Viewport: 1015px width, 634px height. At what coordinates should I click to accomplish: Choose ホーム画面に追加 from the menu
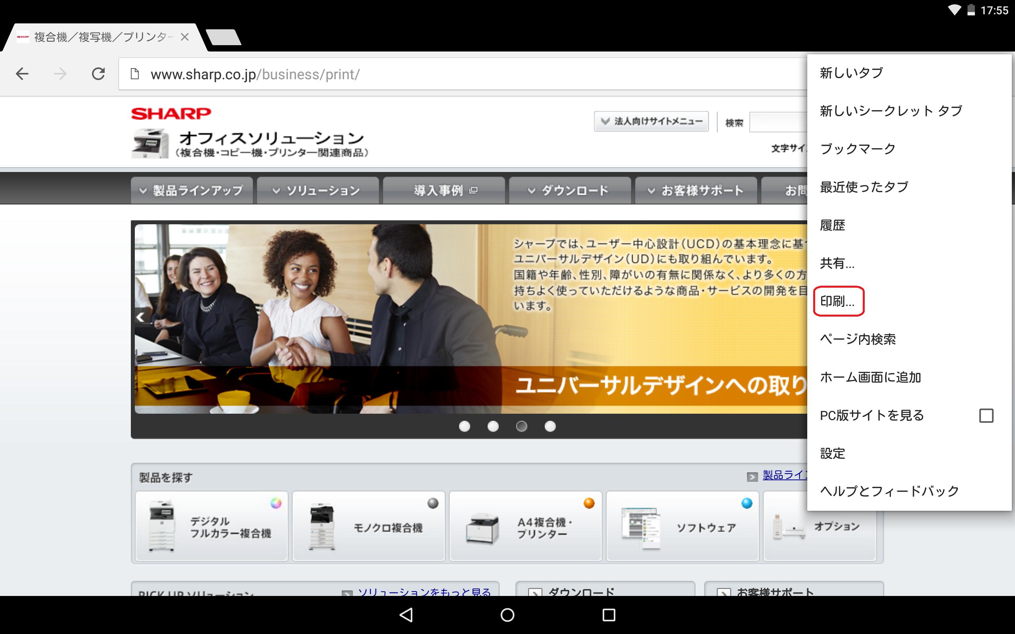click(909, 377)
